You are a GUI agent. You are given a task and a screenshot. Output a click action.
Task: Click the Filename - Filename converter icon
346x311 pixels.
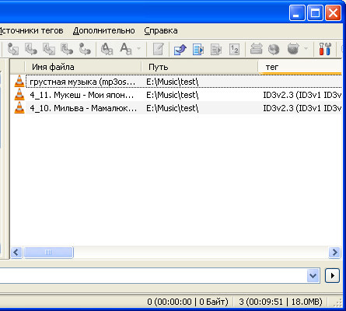pyautogui.click(x=49, y=49)
